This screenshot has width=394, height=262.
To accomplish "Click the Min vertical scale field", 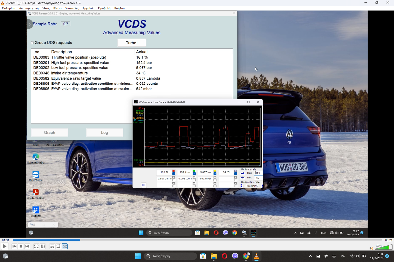I will tap(258, 178).
